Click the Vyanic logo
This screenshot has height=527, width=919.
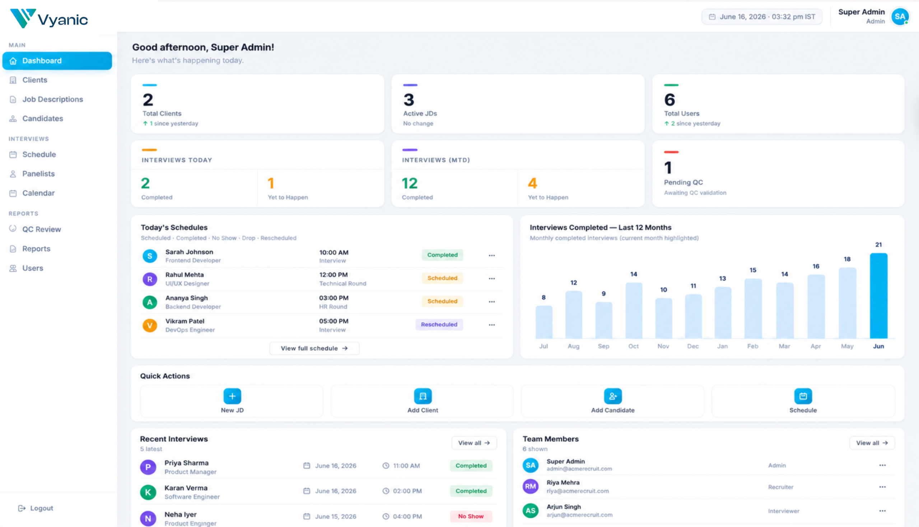(x=49, y=18)
